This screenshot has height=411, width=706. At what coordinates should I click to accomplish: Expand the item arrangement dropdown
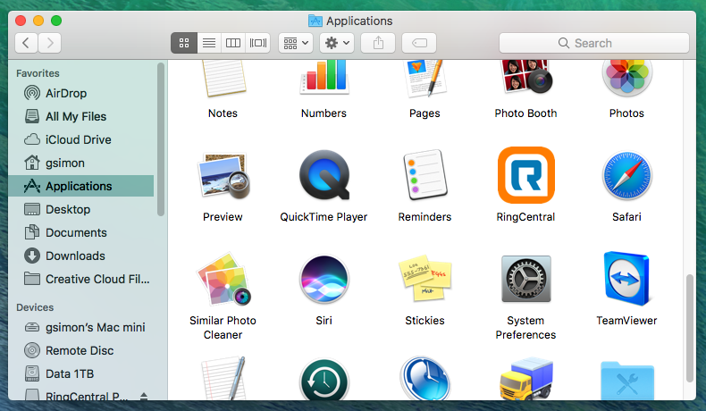295,43
